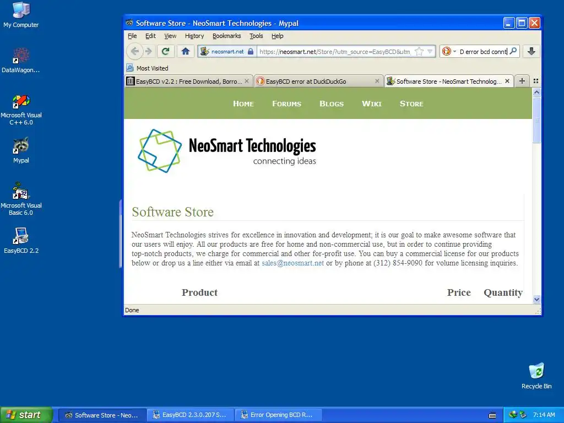Open the Forums navigation link

286,104
